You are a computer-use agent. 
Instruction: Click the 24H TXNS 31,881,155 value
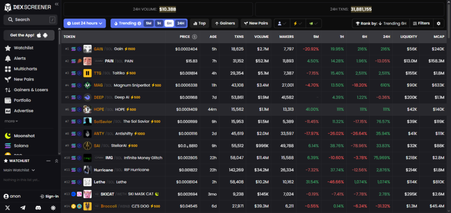(x=361, y=9)
